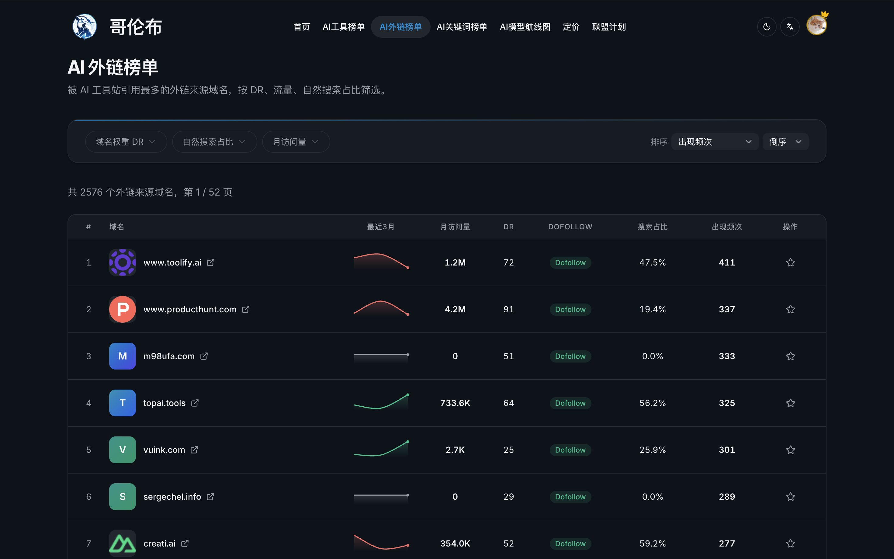Click the toolify.ai purple favicon

click(x=122, y=262)
